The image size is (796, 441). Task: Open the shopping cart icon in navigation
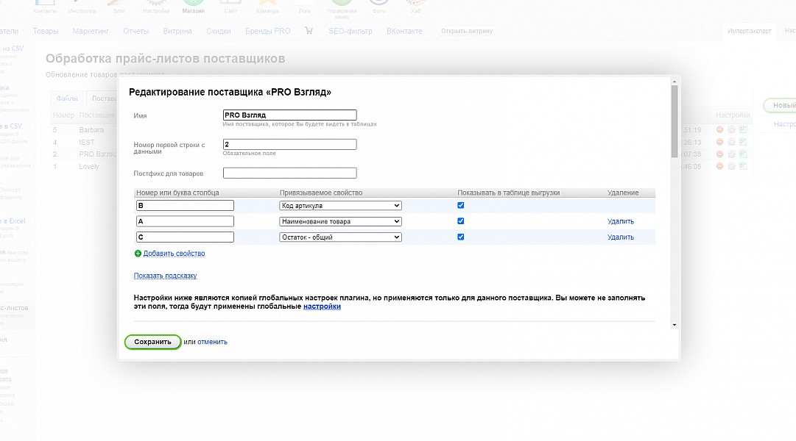click(309, 32)
